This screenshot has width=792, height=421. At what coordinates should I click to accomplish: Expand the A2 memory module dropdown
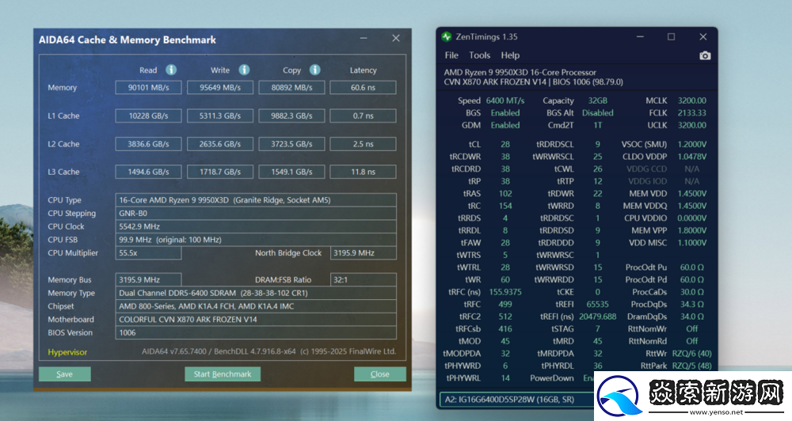tap(516, 401)
